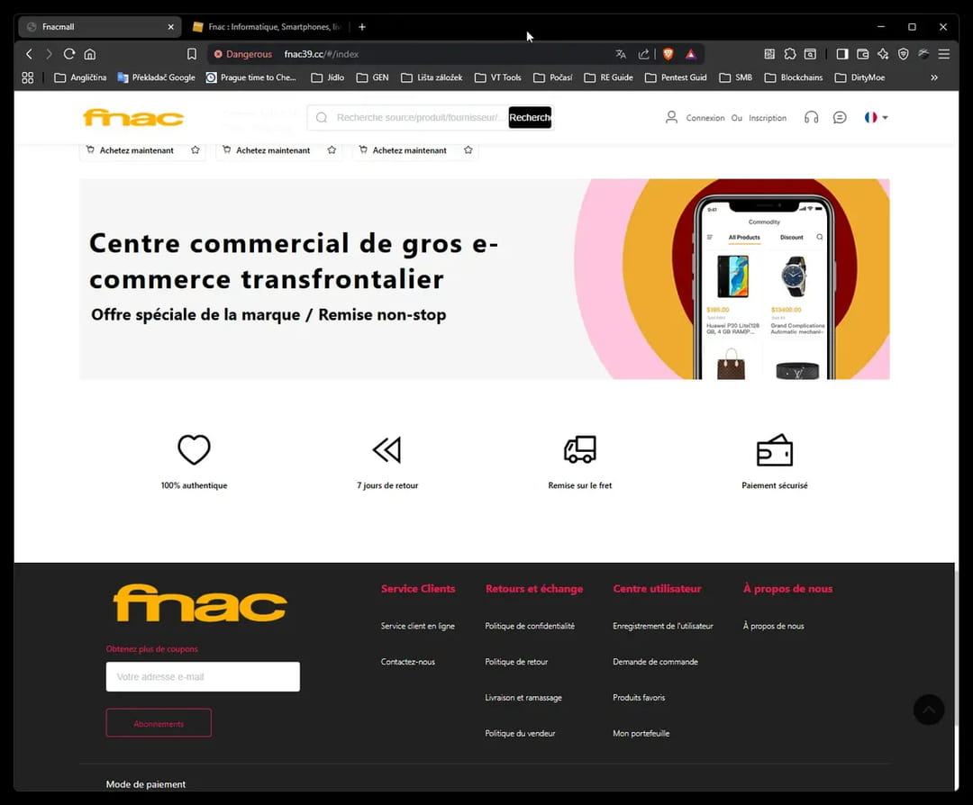The height and width of the screenshot is (805, 973).
Task: Click the Votre adresse e-mail field
Action: pyautogui.click(x=203, y=677)
